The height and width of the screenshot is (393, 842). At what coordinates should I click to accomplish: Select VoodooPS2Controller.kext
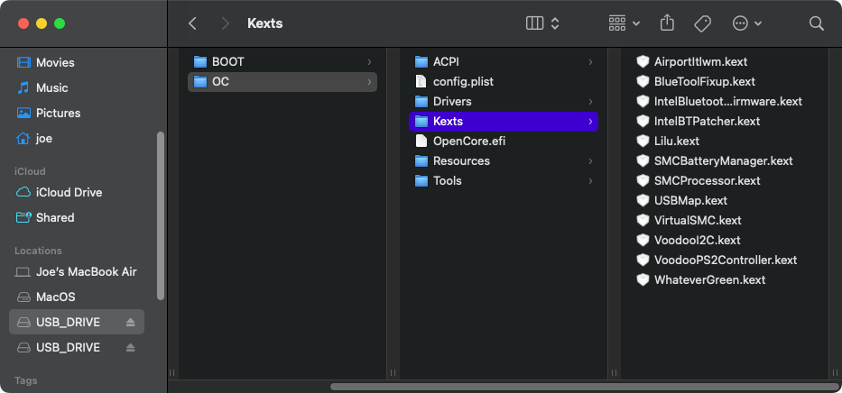[x=725, y=260]
